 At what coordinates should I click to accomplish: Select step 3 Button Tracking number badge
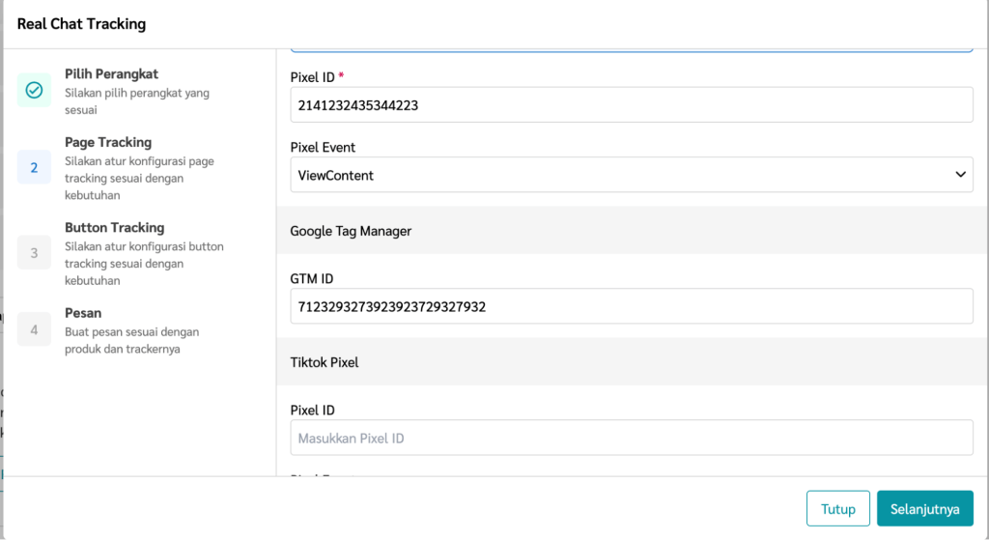tap(34, 252)
